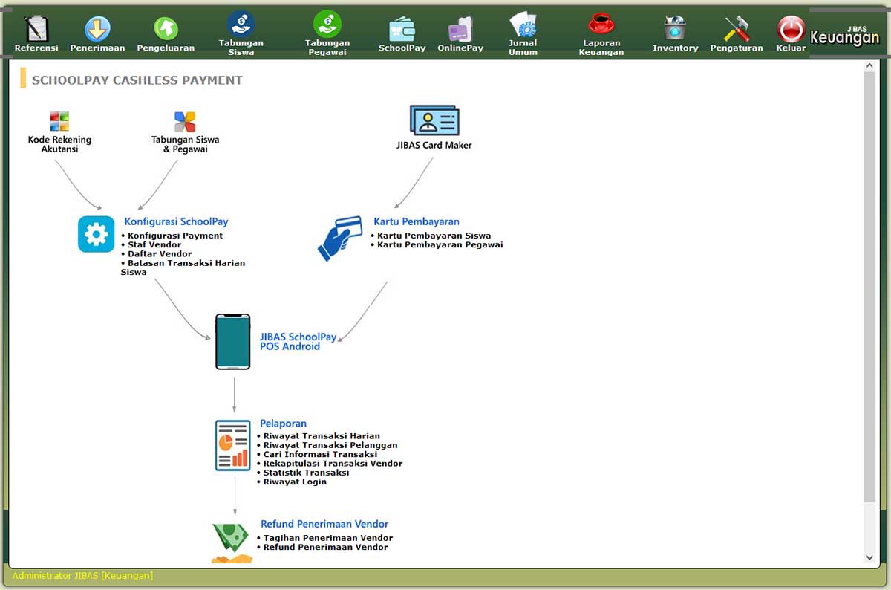Open the Konfigurasi Payment link

[x=175, y=236]
